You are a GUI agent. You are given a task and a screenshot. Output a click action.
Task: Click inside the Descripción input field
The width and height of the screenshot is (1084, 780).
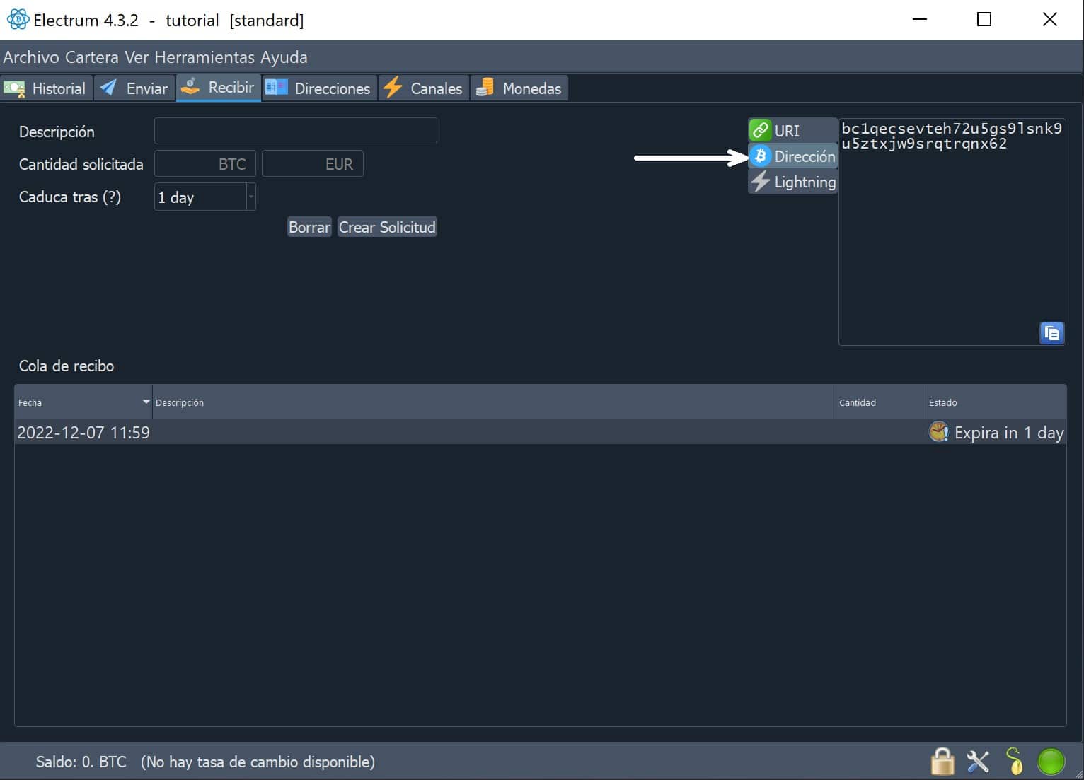295,130
